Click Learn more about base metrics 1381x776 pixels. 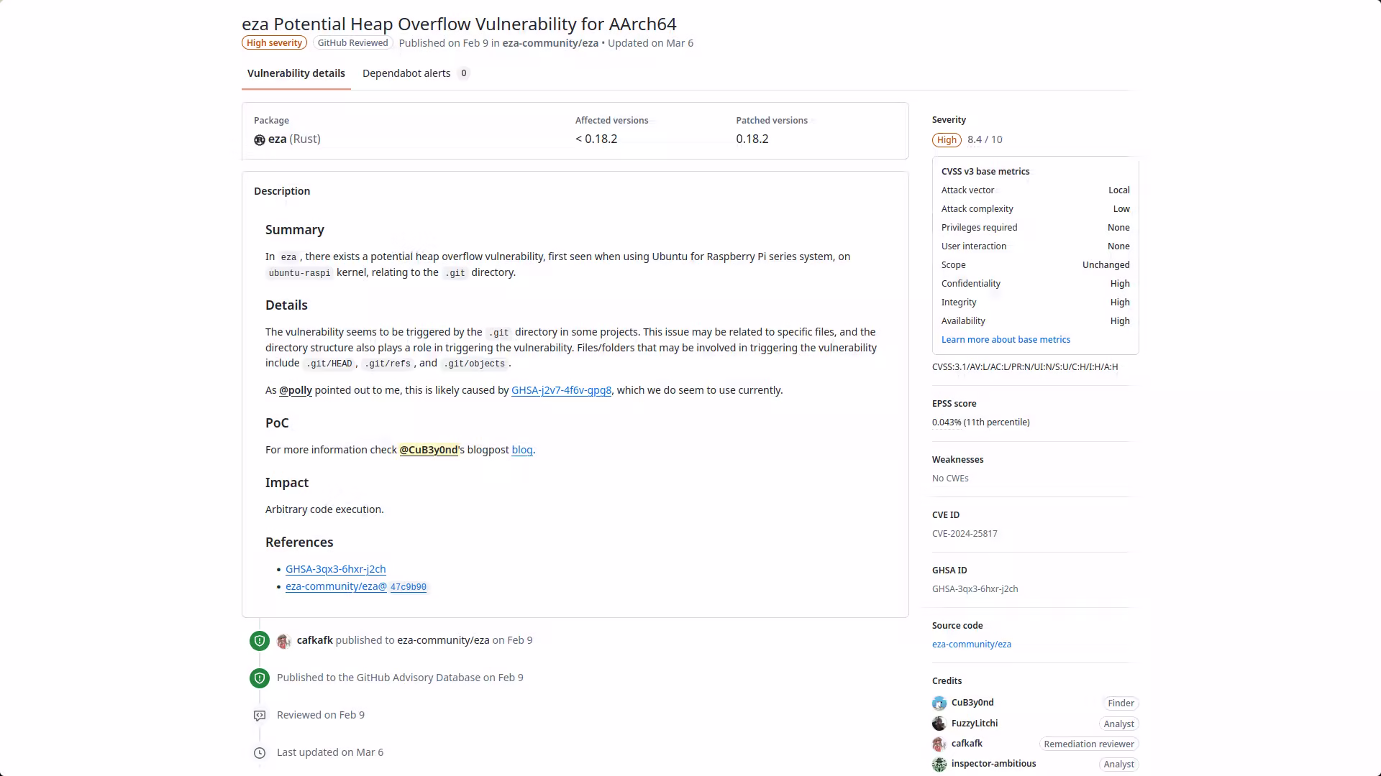[x=1006, y=340]
